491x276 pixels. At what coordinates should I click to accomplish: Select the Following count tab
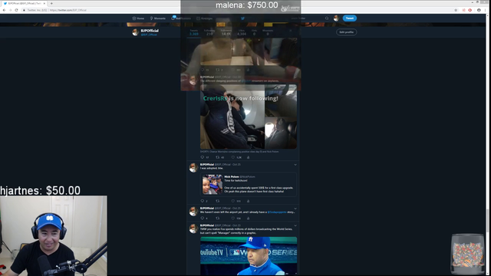pyautogui.click(x=209, y=32)
